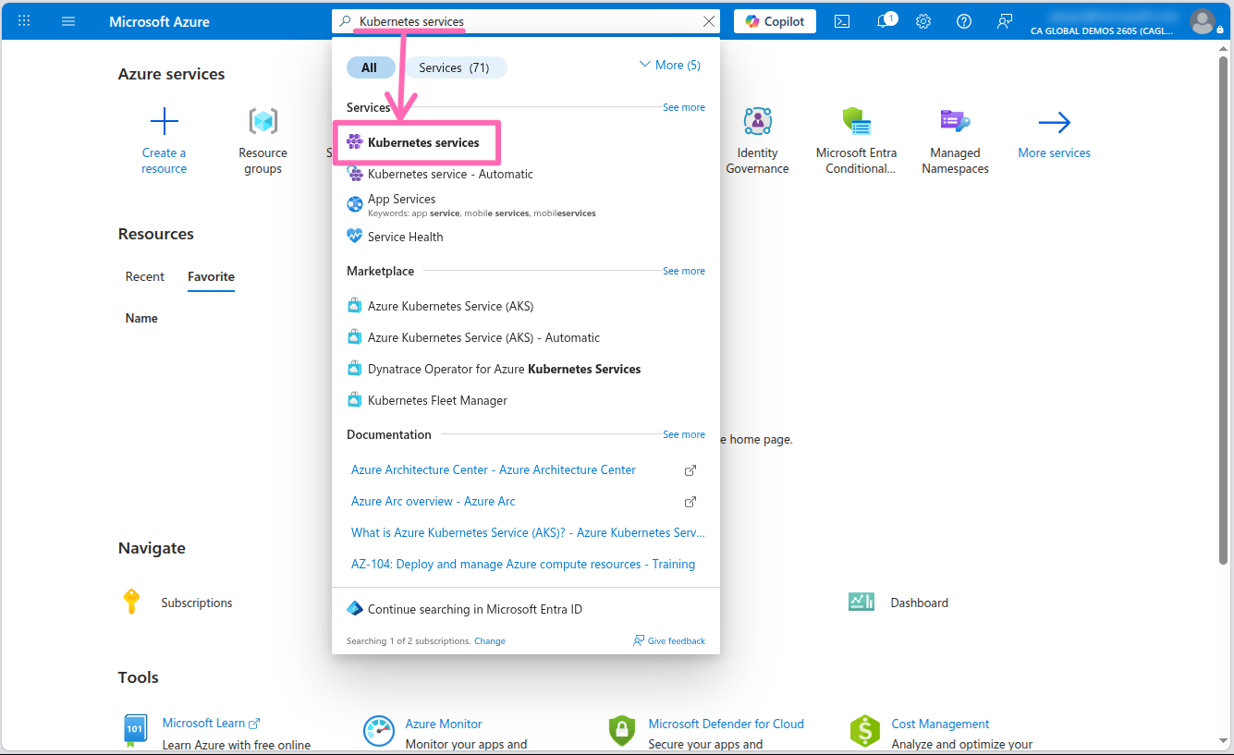The width and height of the screenshot is (1234, 755).
Task: Switch to the Favorite resources tab
Action: (x=211, y=276)
